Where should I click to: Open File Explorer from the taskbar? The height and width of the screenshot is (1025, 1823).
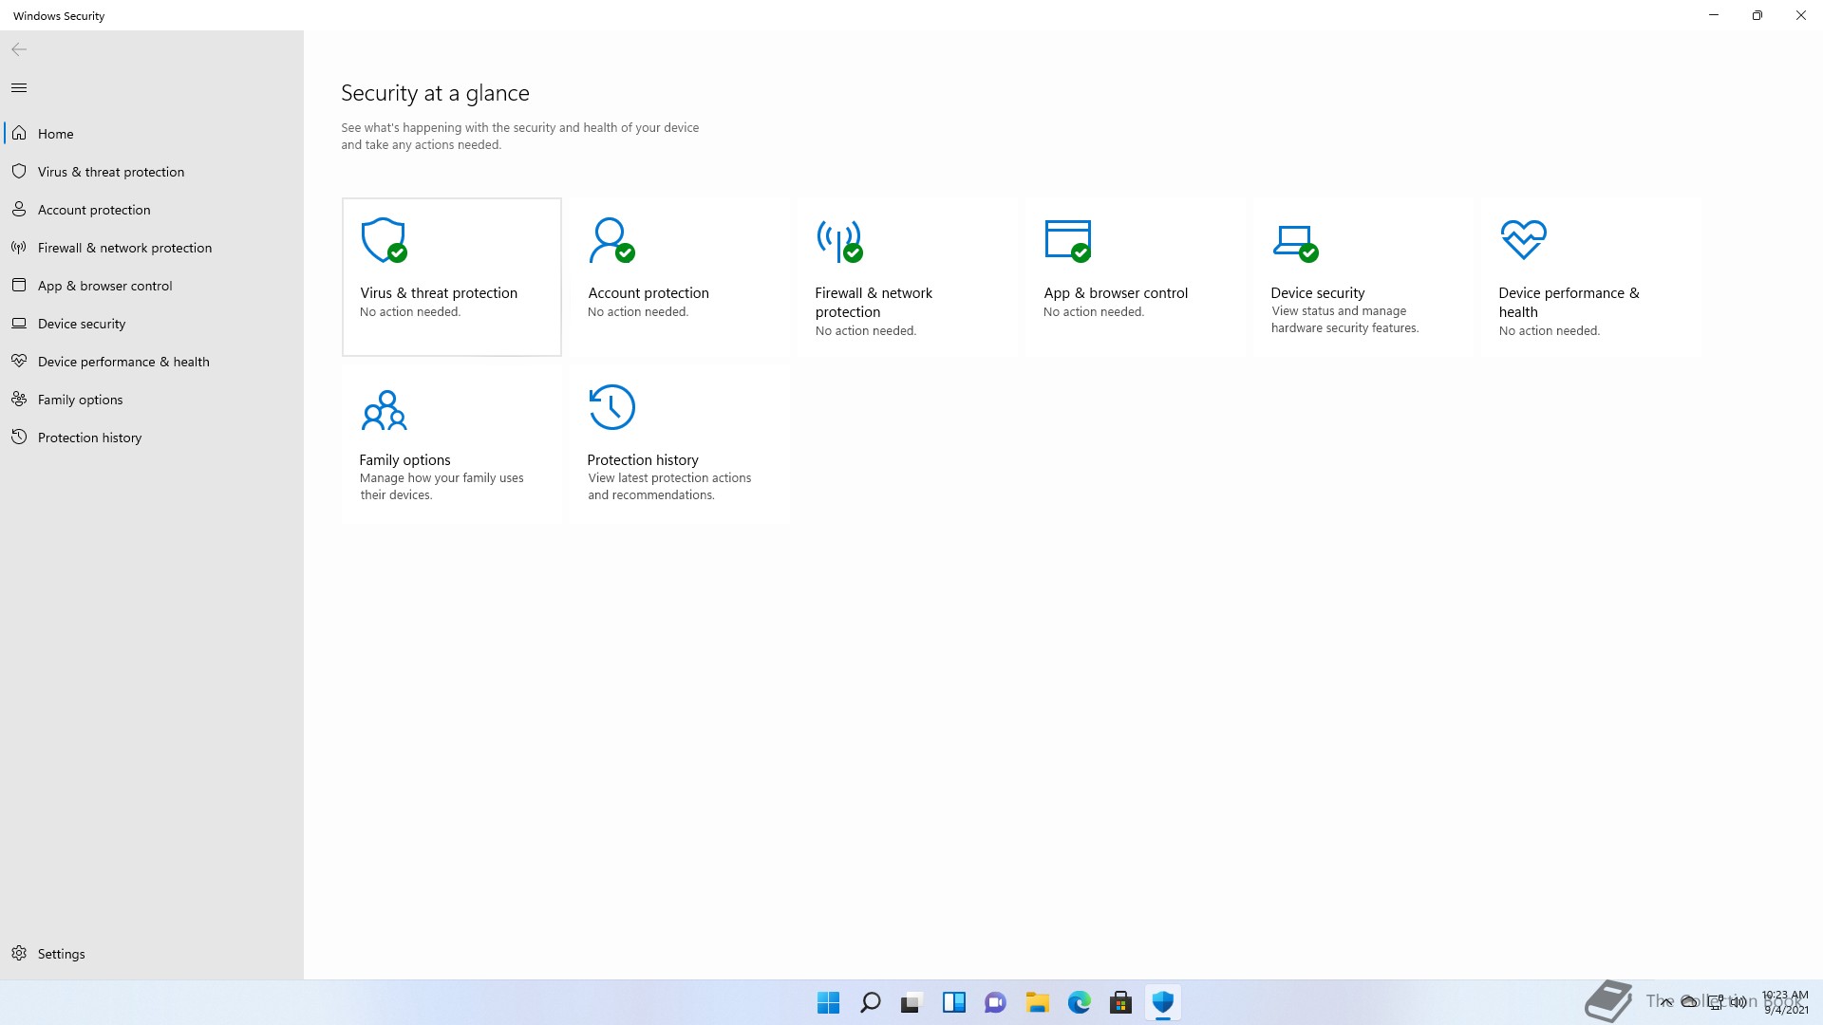[1037, 1002]
